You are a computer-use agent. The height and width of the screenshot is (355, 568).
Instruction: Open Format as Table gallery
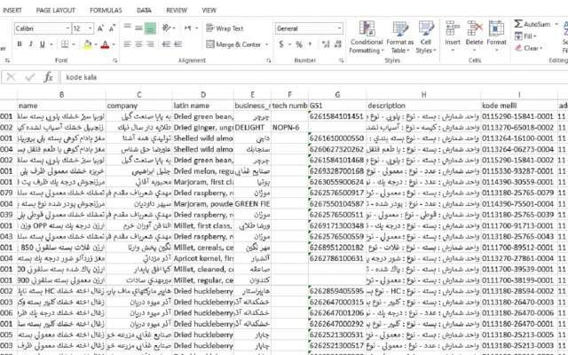pyautogui.click(x=400, y=37)
